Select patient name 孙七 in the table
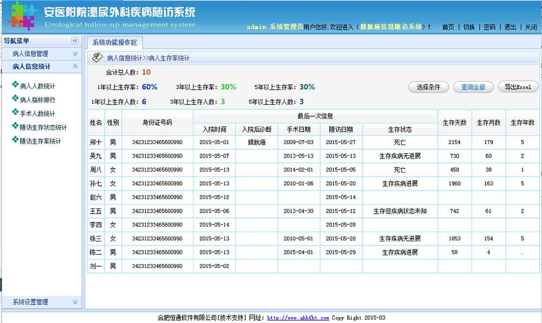Screen dimensions: 542x323 (x=96, y=183)
